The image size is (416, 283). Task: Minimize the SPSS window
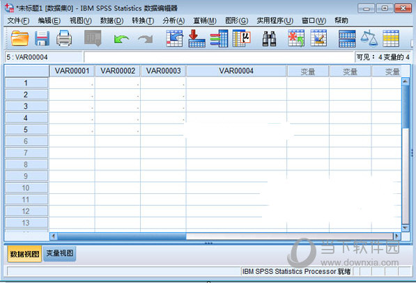(x=366, y=8)
